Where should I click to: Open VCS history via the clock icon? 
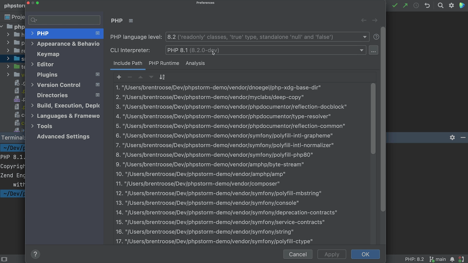(x=416, y=6)
